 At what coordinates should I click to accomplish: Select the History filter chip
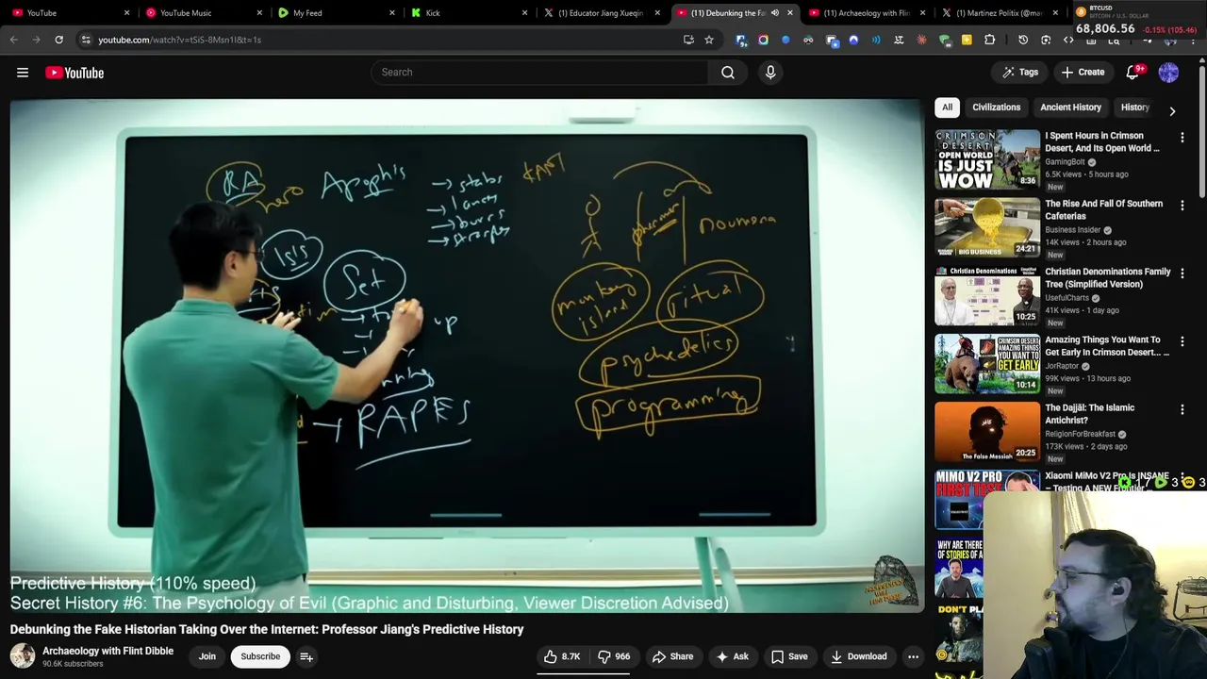point(1134,108)
